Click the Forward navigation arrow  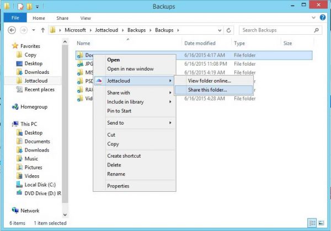tap(24, 30)
